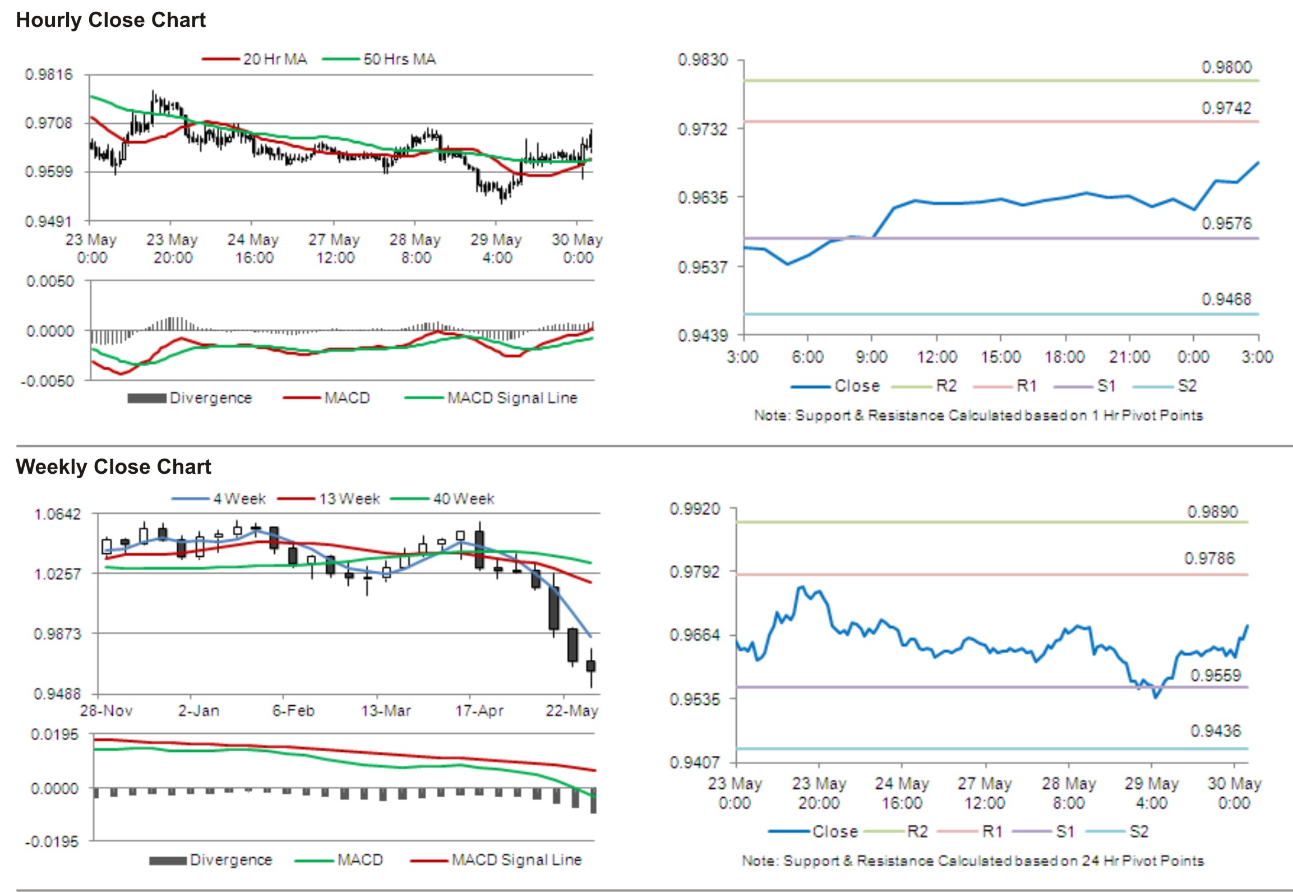This screenshot has width=1293, height=892.
Task: Click the 1.0257 weekly axis value
Action: (x=58, y=574)
